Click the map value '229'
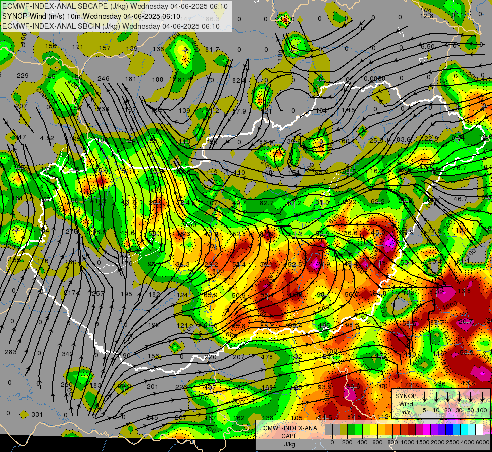Image resolution: width=492 pixels, height=452 pixels. click(x=22, y=76)
